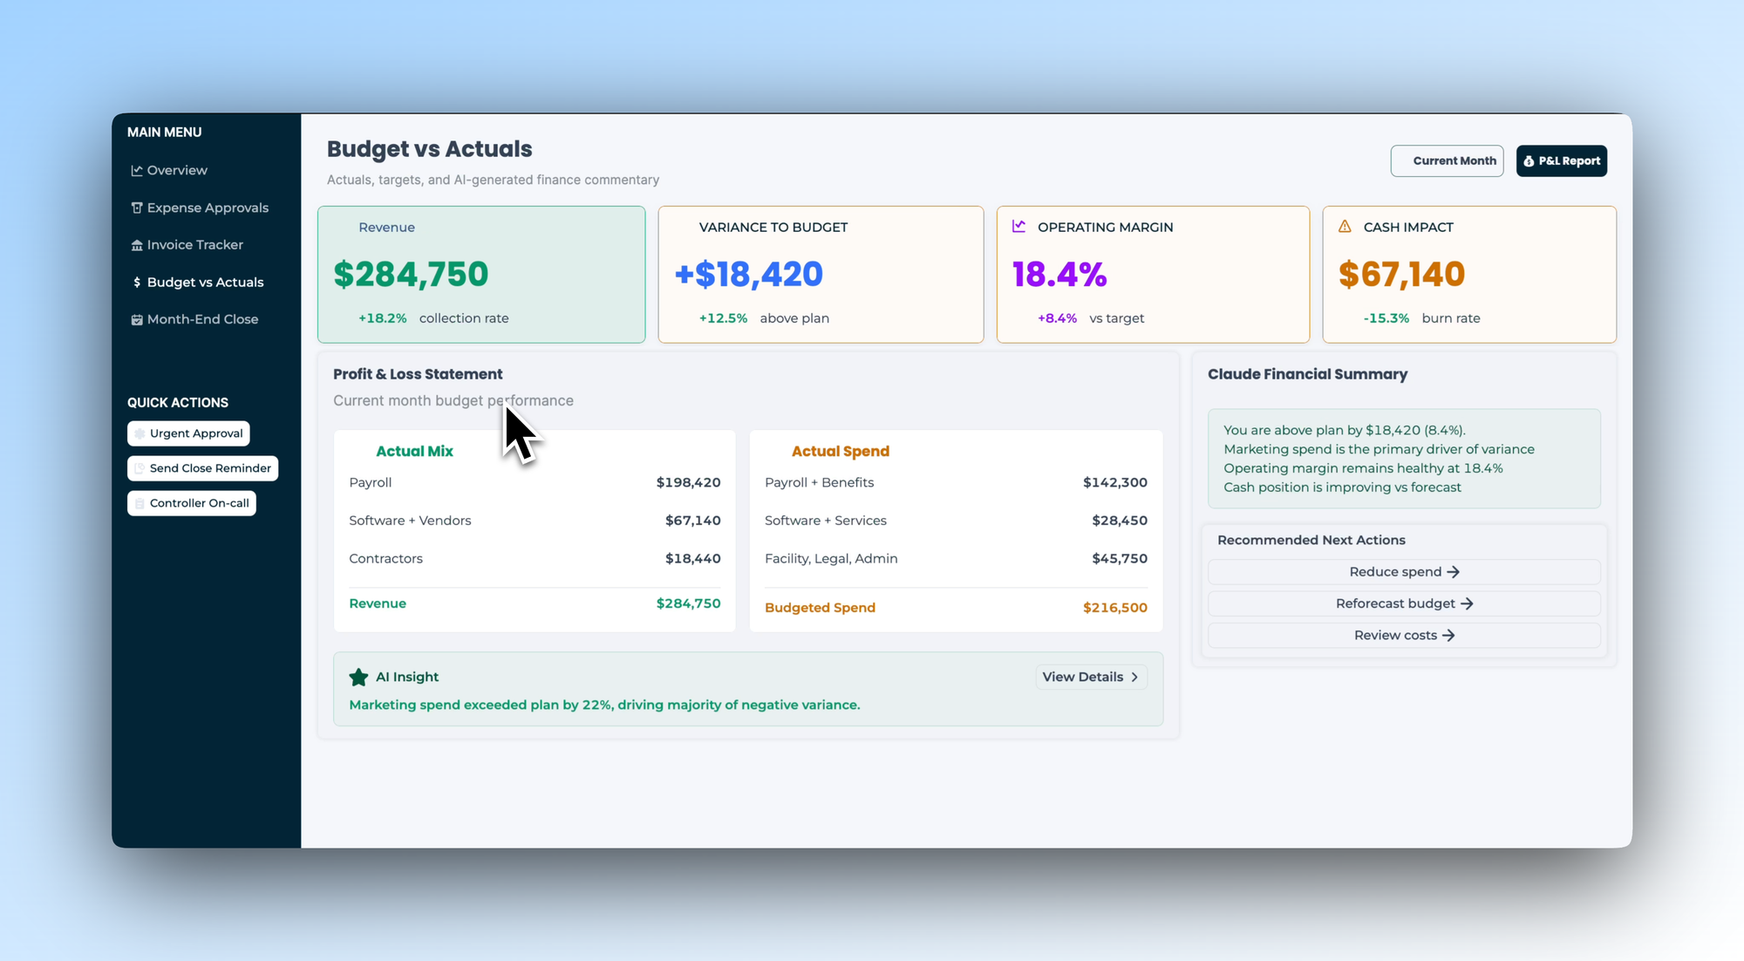Click the Actual Mix heading
This screenshot has width=1744, height=961.
point(414,452)
